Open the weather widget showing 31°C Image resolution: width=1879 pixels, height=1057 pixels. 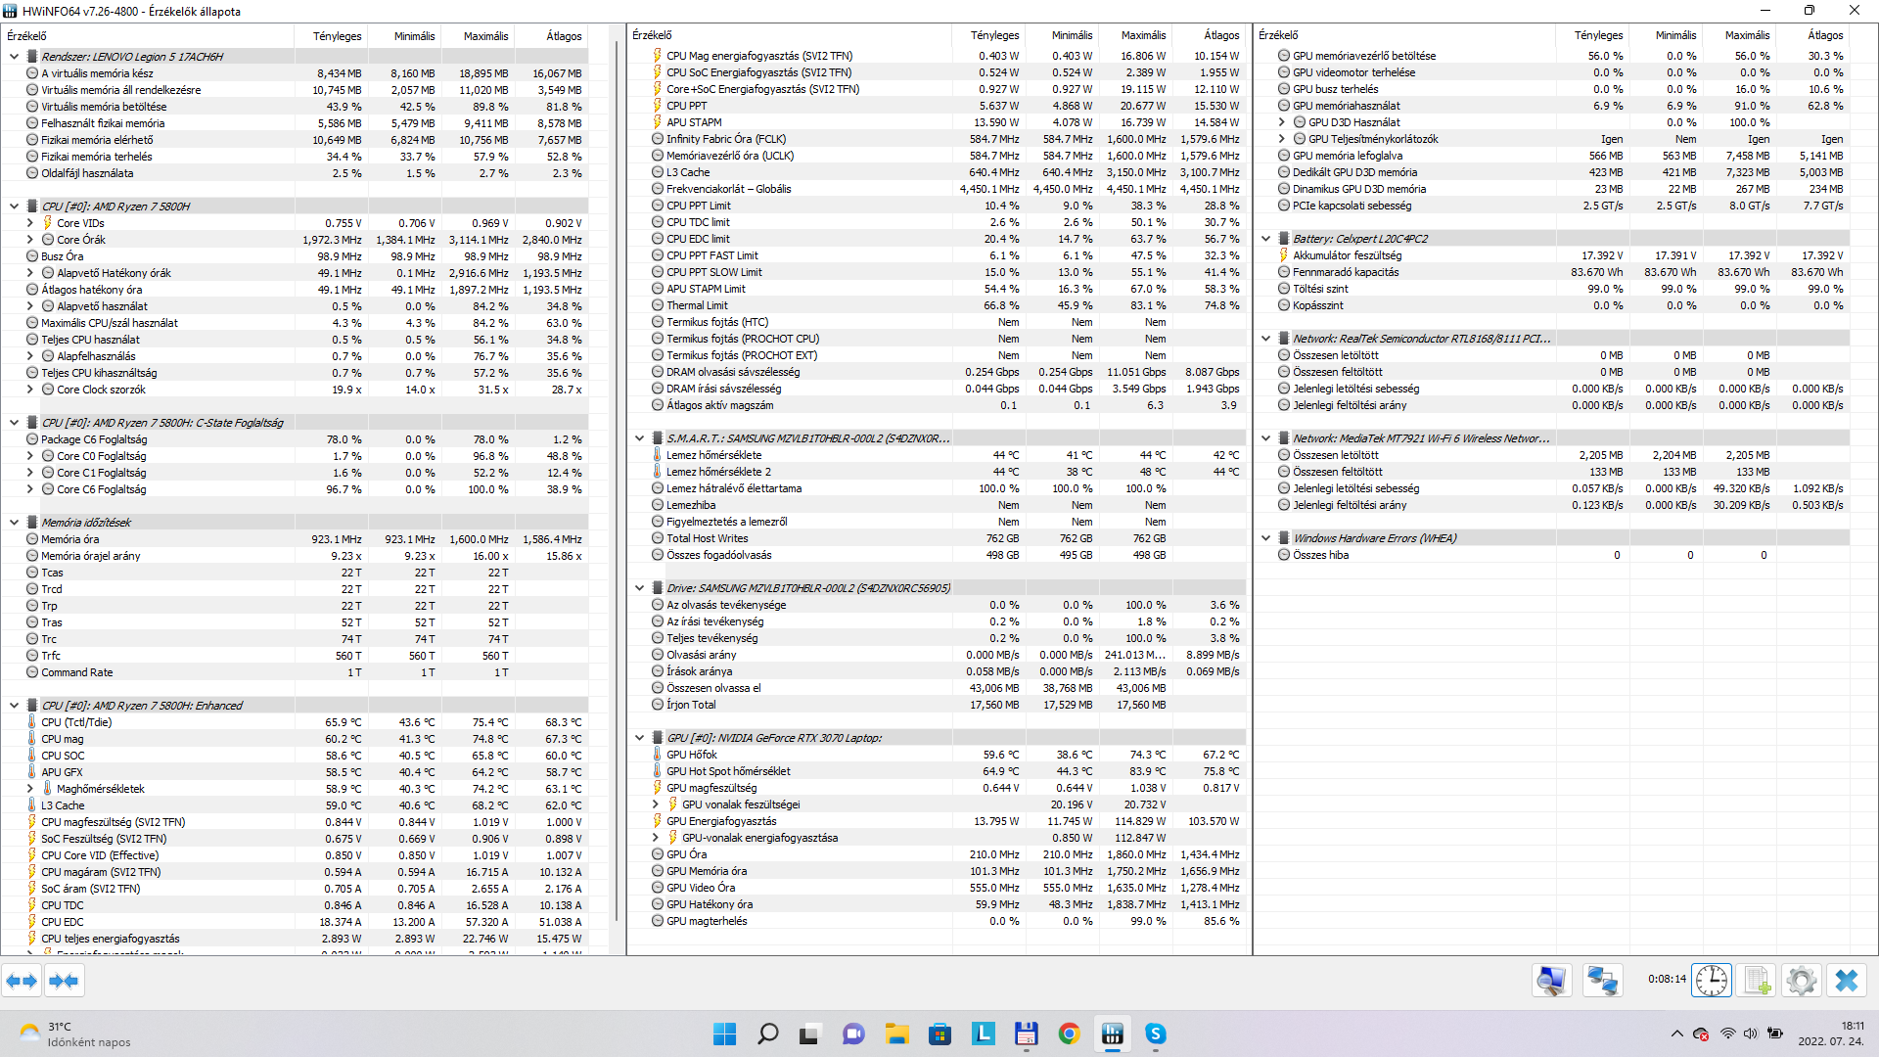click(74, 1034)
